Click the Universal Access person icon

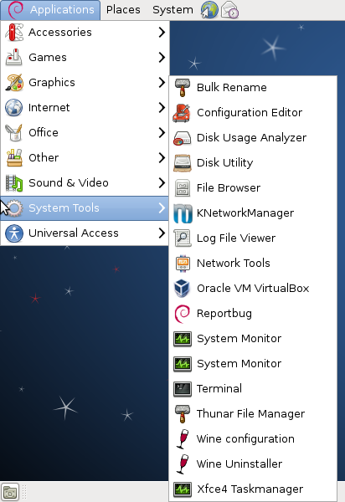tap(14, 233)
